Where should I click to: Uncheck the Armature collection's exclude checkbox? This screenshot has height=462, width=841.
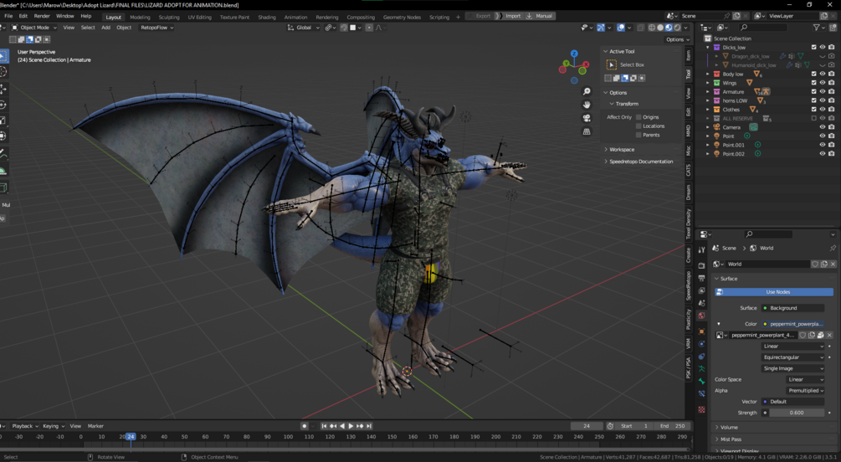[813, 92]
